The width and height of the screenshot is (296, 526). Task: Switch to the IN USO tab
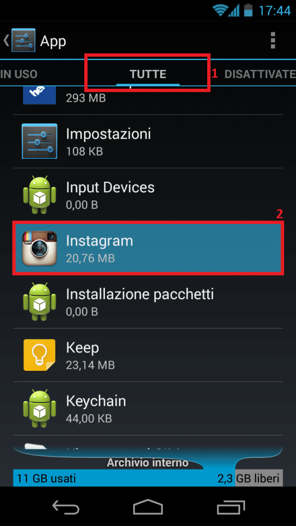19,74
